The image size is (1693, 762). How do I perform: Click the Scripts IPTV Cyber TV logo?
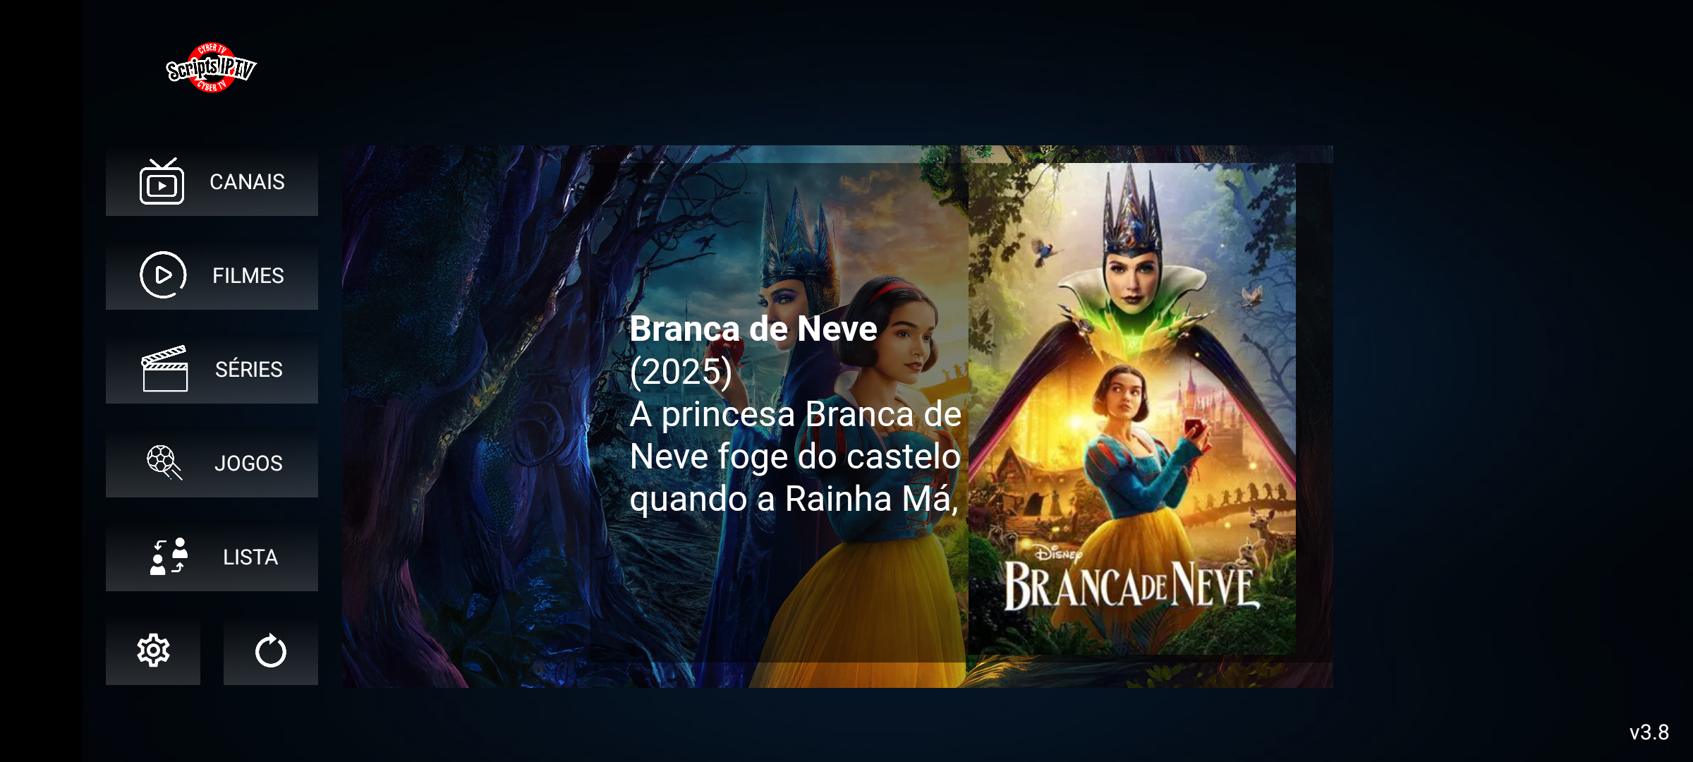coord(212,68)
